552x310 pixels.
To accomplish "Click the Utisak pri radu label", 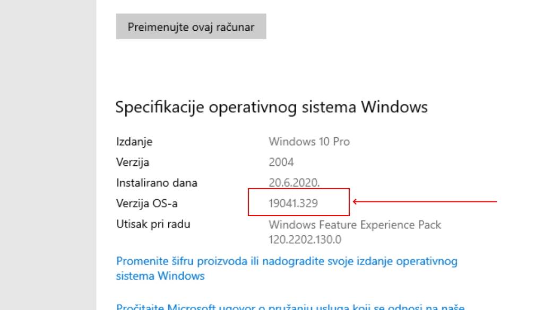I will [153, 224].
